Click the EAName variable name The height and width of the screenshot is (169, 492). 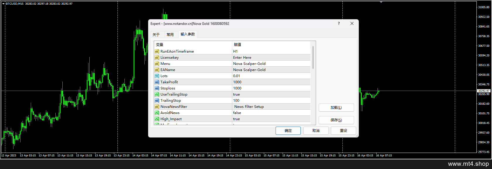tap(168, 70)
